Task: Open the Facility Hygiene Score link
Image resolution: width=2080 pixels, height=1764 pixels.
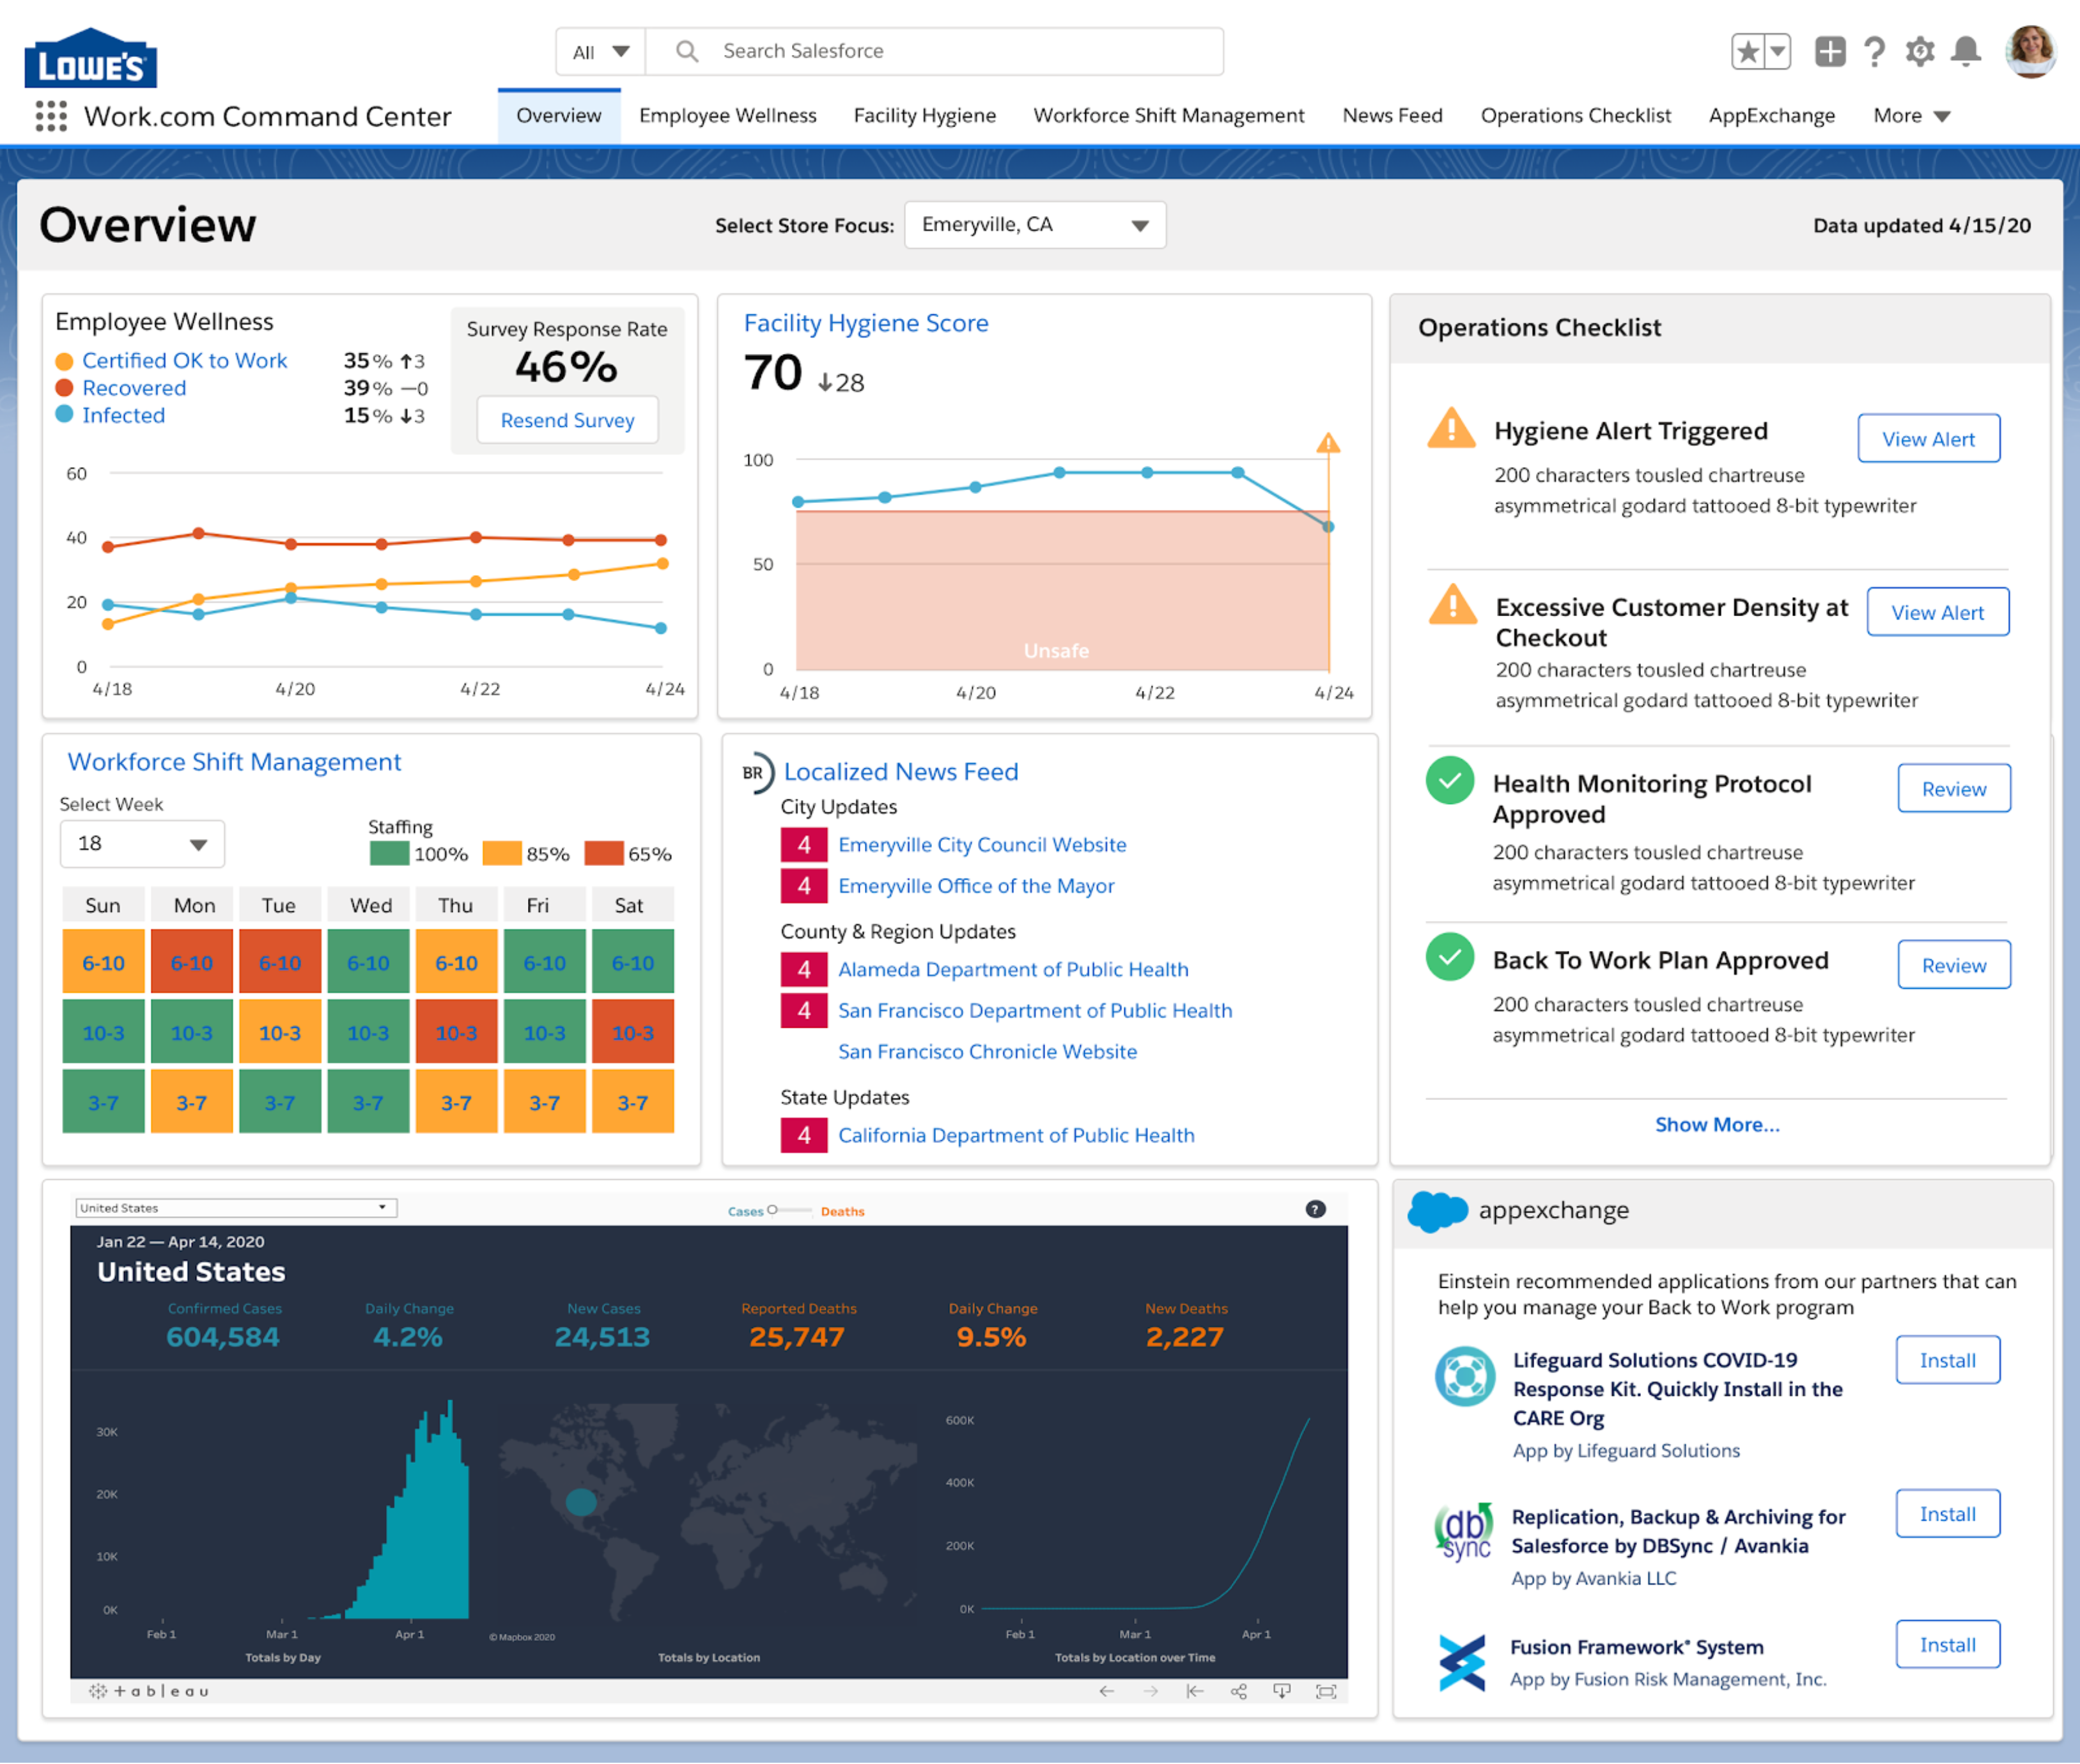Action: [x=866, y=323]
